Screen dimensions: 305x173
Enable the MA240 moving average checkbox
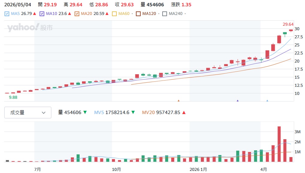pos(165,14)
